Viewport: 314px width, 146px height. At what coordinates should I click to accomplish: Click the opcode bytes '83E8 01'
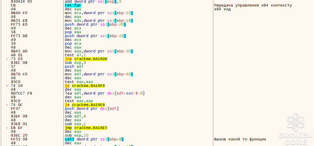(x=19, y=124)
